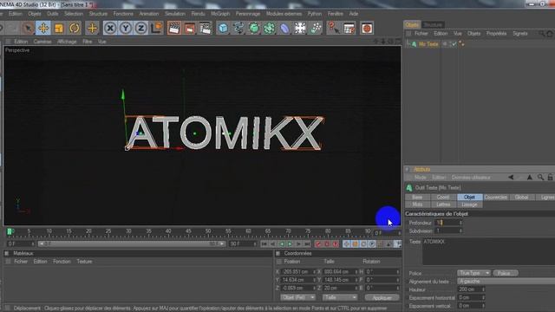Toggle the Y axis lock
This screenshot has width=555, height=312.
(x=125, y=28)
